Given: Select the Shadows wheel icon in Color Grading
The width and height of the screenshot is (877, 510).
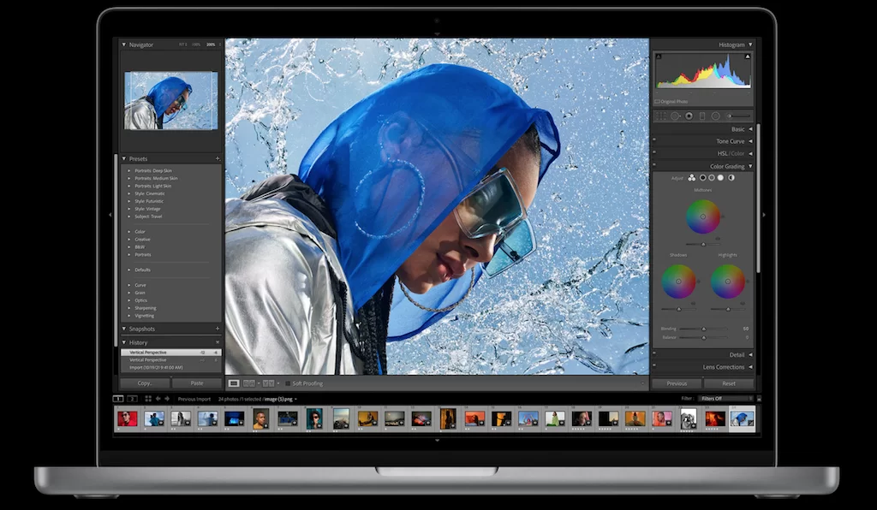Looking at the screenshot, I should 703,178.
